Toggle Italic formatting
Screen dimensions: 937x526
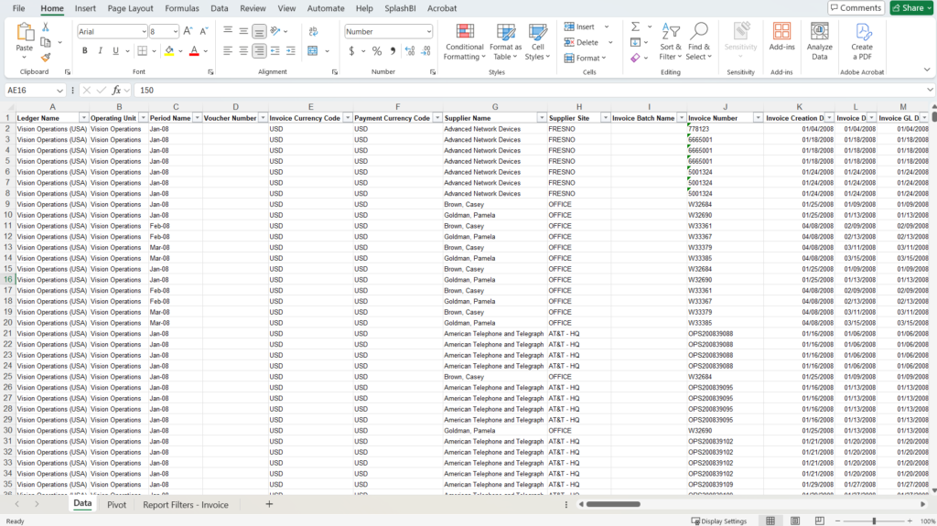coord(100,51)
